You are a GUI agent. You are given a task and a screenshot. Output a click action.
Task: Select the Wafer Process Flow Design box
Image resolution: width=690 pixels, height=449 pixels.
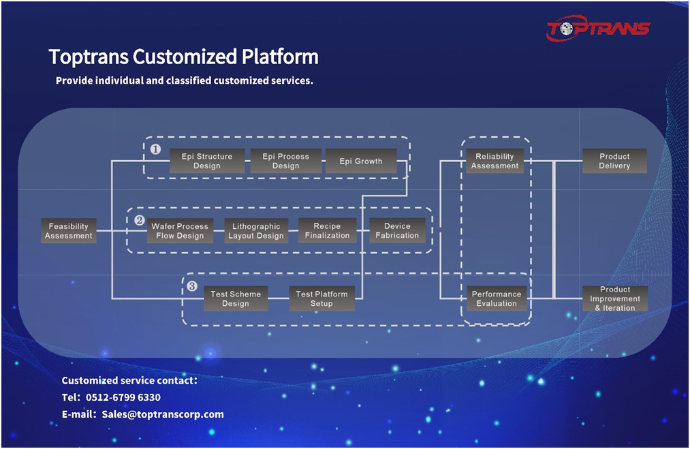point(180,231)
